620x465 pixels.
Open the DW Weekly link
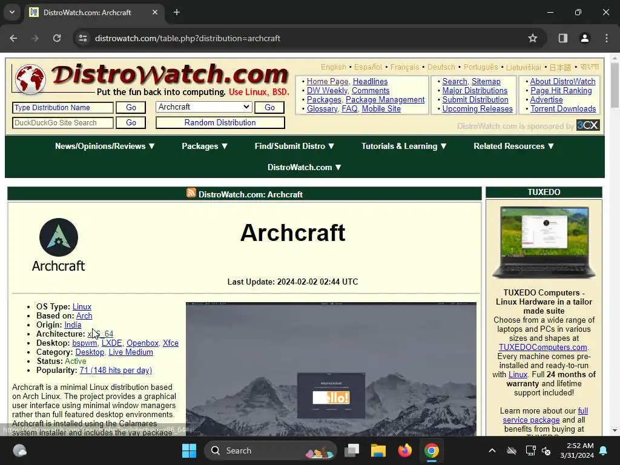click(x=326, y=91)
